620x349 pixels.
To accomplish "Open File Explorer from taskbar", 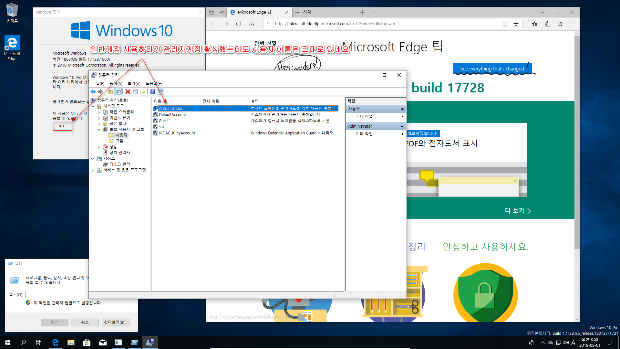I will pyautogui.click(x=71, y=343).
